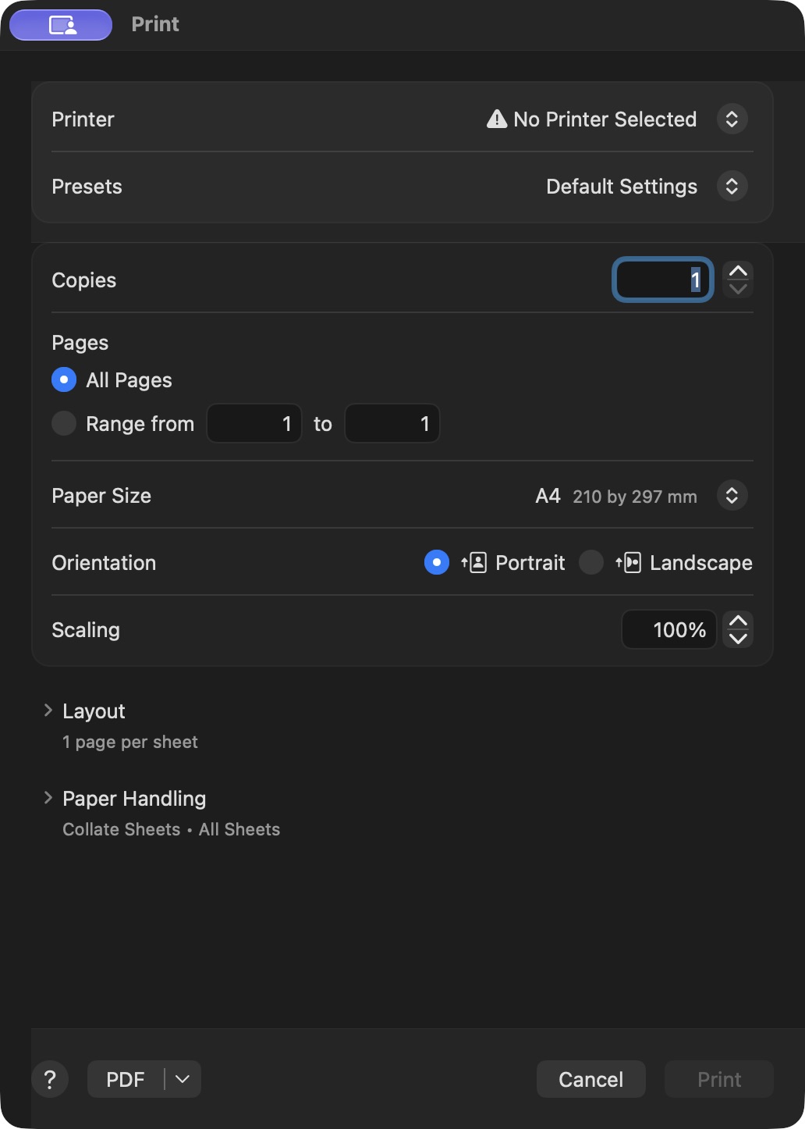Choose Portrait orientation radio button

(x=437, y=562)
